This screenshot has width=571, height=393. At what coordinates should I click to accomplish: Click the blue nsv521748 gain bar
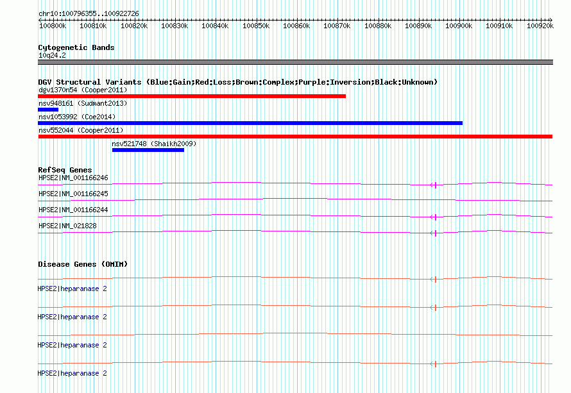point(148,150)
